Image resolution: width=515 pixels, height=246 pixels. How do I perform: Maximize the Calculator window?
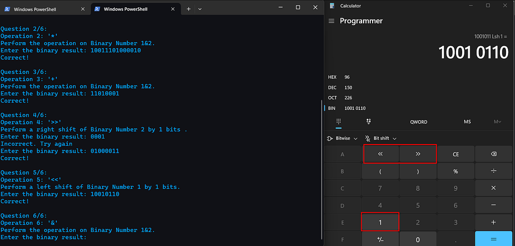coord(488,5)
